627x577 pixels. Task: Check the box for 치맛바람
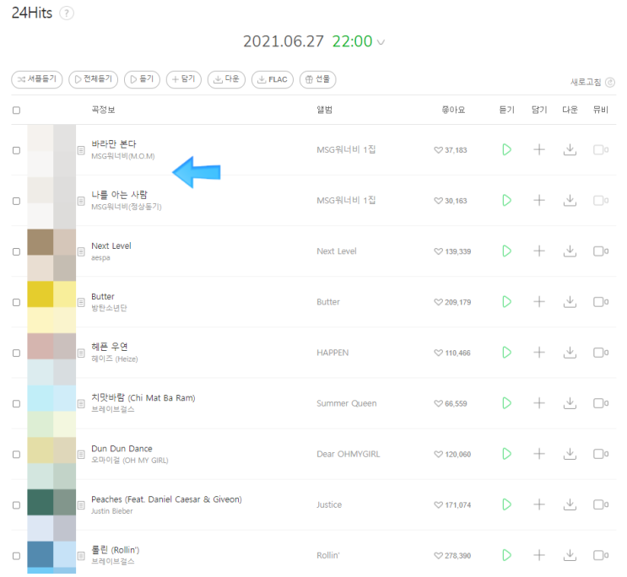point(16,404)
